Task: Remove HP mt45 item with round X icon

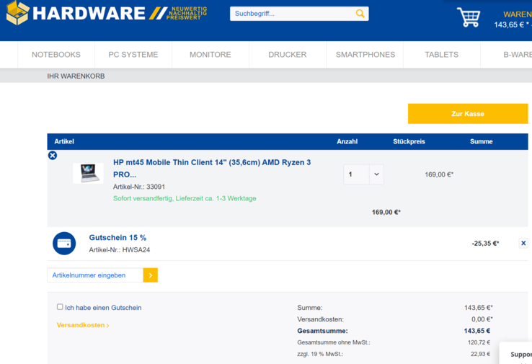Action: coord(53,156)
